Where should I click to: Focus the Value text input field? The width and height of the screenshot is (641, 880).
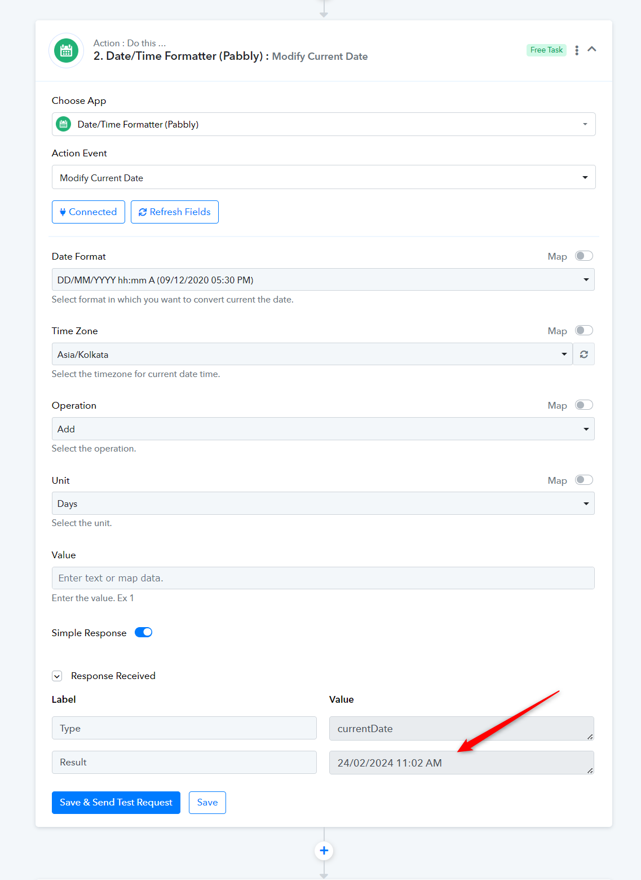[323, 578]
